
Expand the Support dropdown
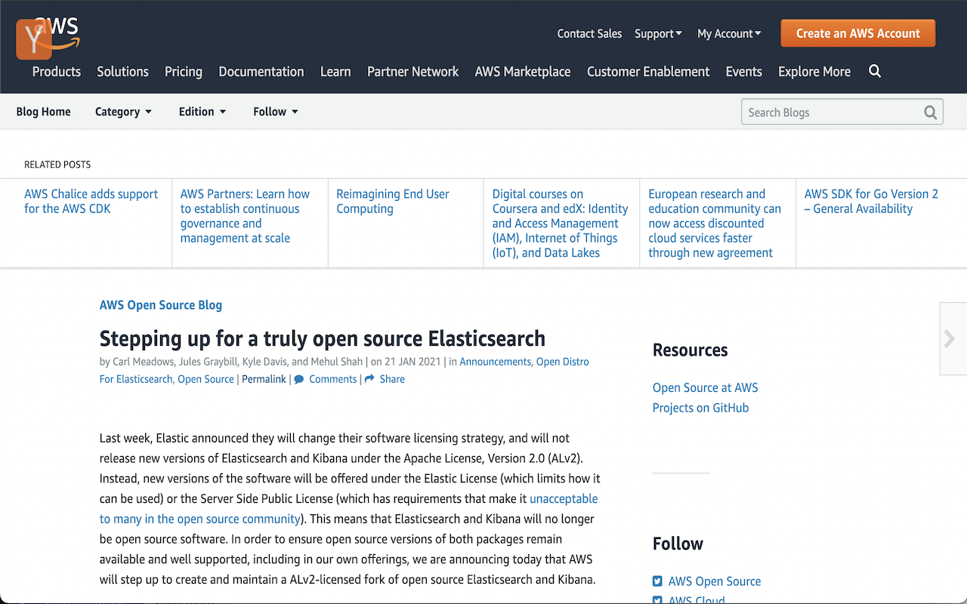[x=658, y=34]
